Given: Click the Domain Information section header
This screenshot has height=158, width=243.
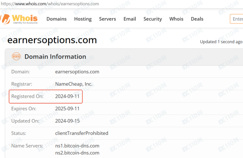Looking at the screenshot, I should click(x=55, y=57).
